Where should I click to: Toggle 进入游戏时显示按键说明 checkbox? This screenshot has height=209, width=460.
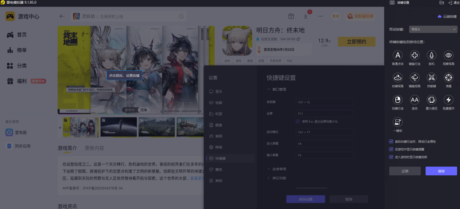coord(391,157)
